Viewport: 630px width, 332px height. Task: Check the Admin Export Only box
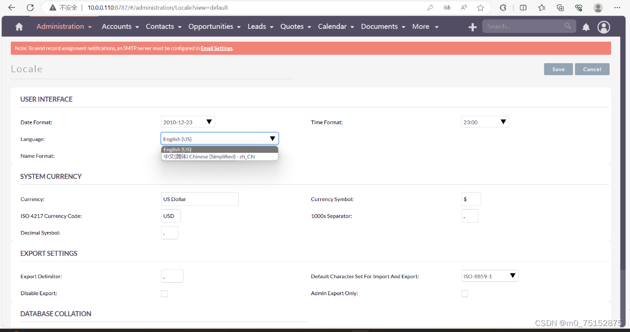(464, 294)
